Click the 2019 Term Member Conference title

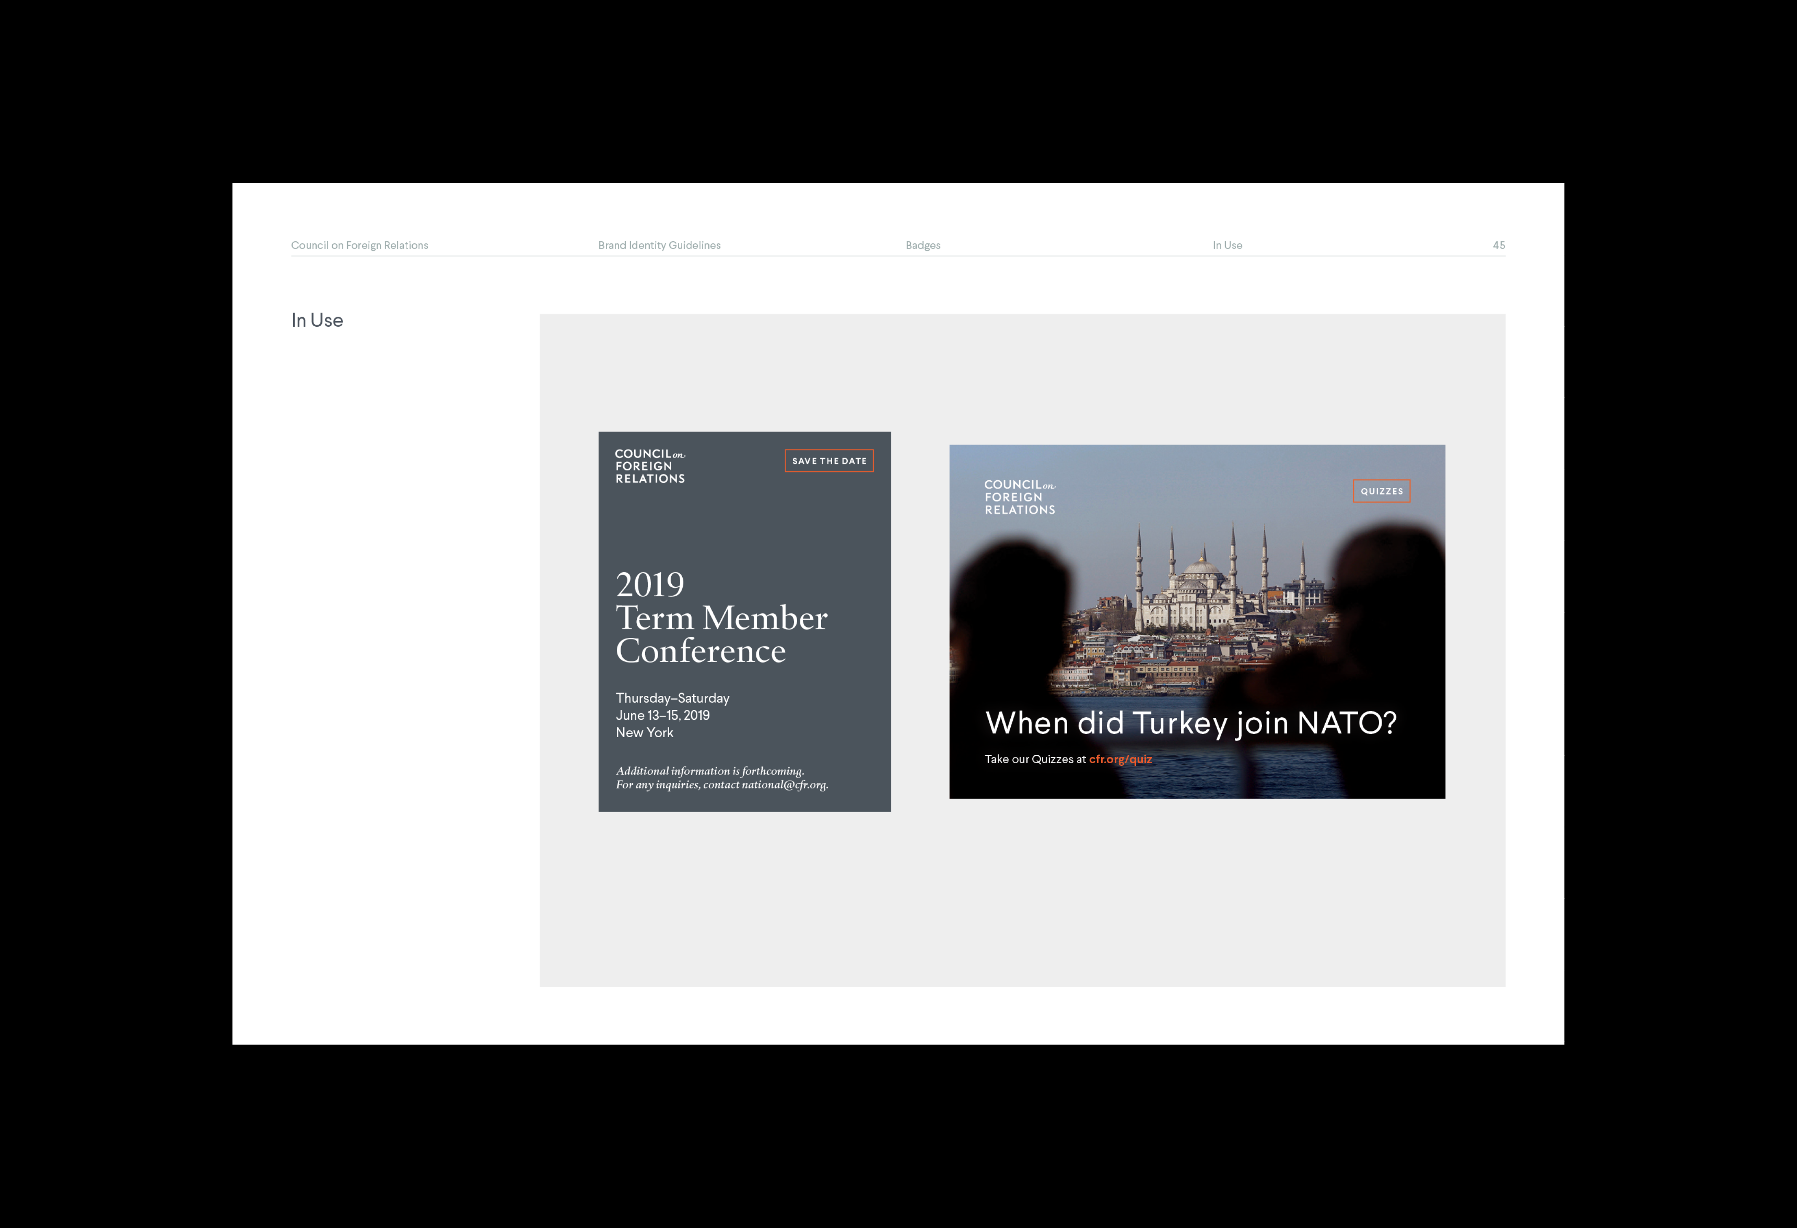point(721,618)
